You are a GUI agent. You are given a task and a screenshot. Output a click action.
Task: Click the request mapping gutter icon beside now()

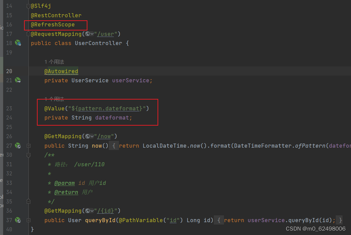pos(18,146)
